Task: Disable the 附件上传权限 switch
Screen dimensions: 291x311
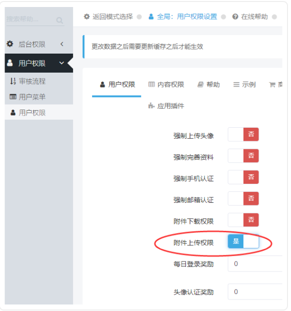Action: coord(243,241)
